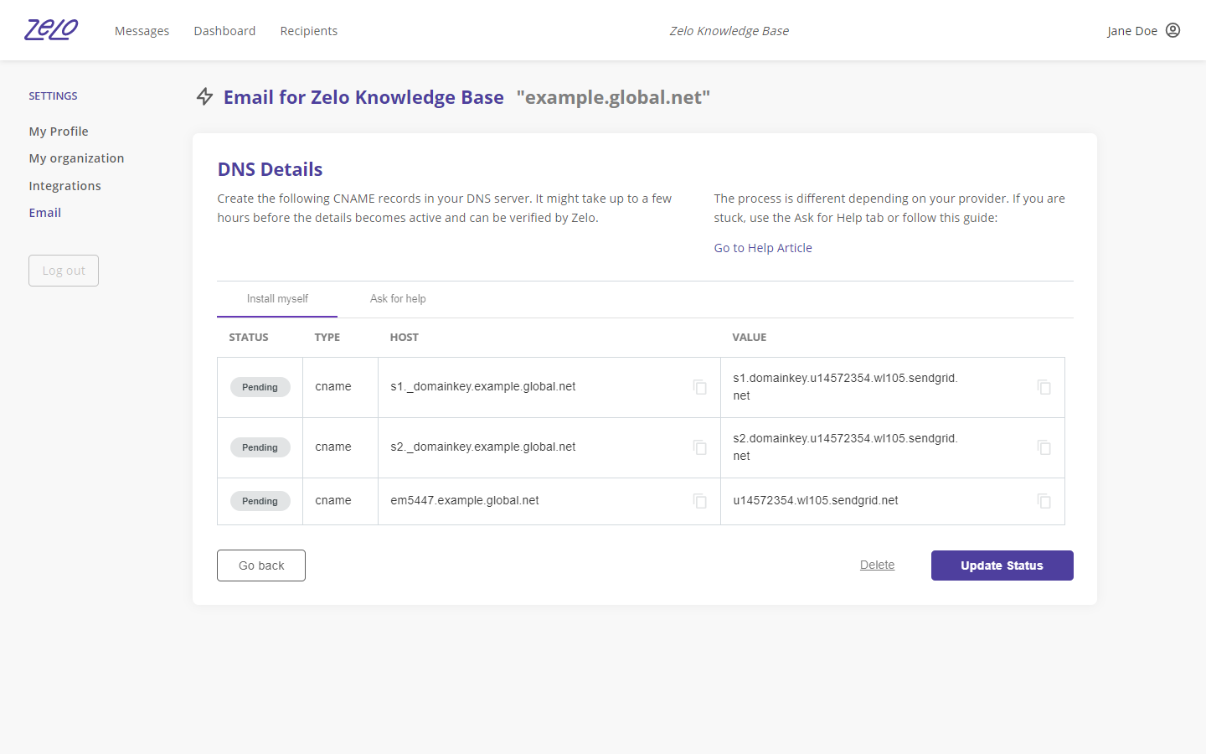Open My Profile settings
This screenshot has height=754, width=1206.
coord(59,132)
